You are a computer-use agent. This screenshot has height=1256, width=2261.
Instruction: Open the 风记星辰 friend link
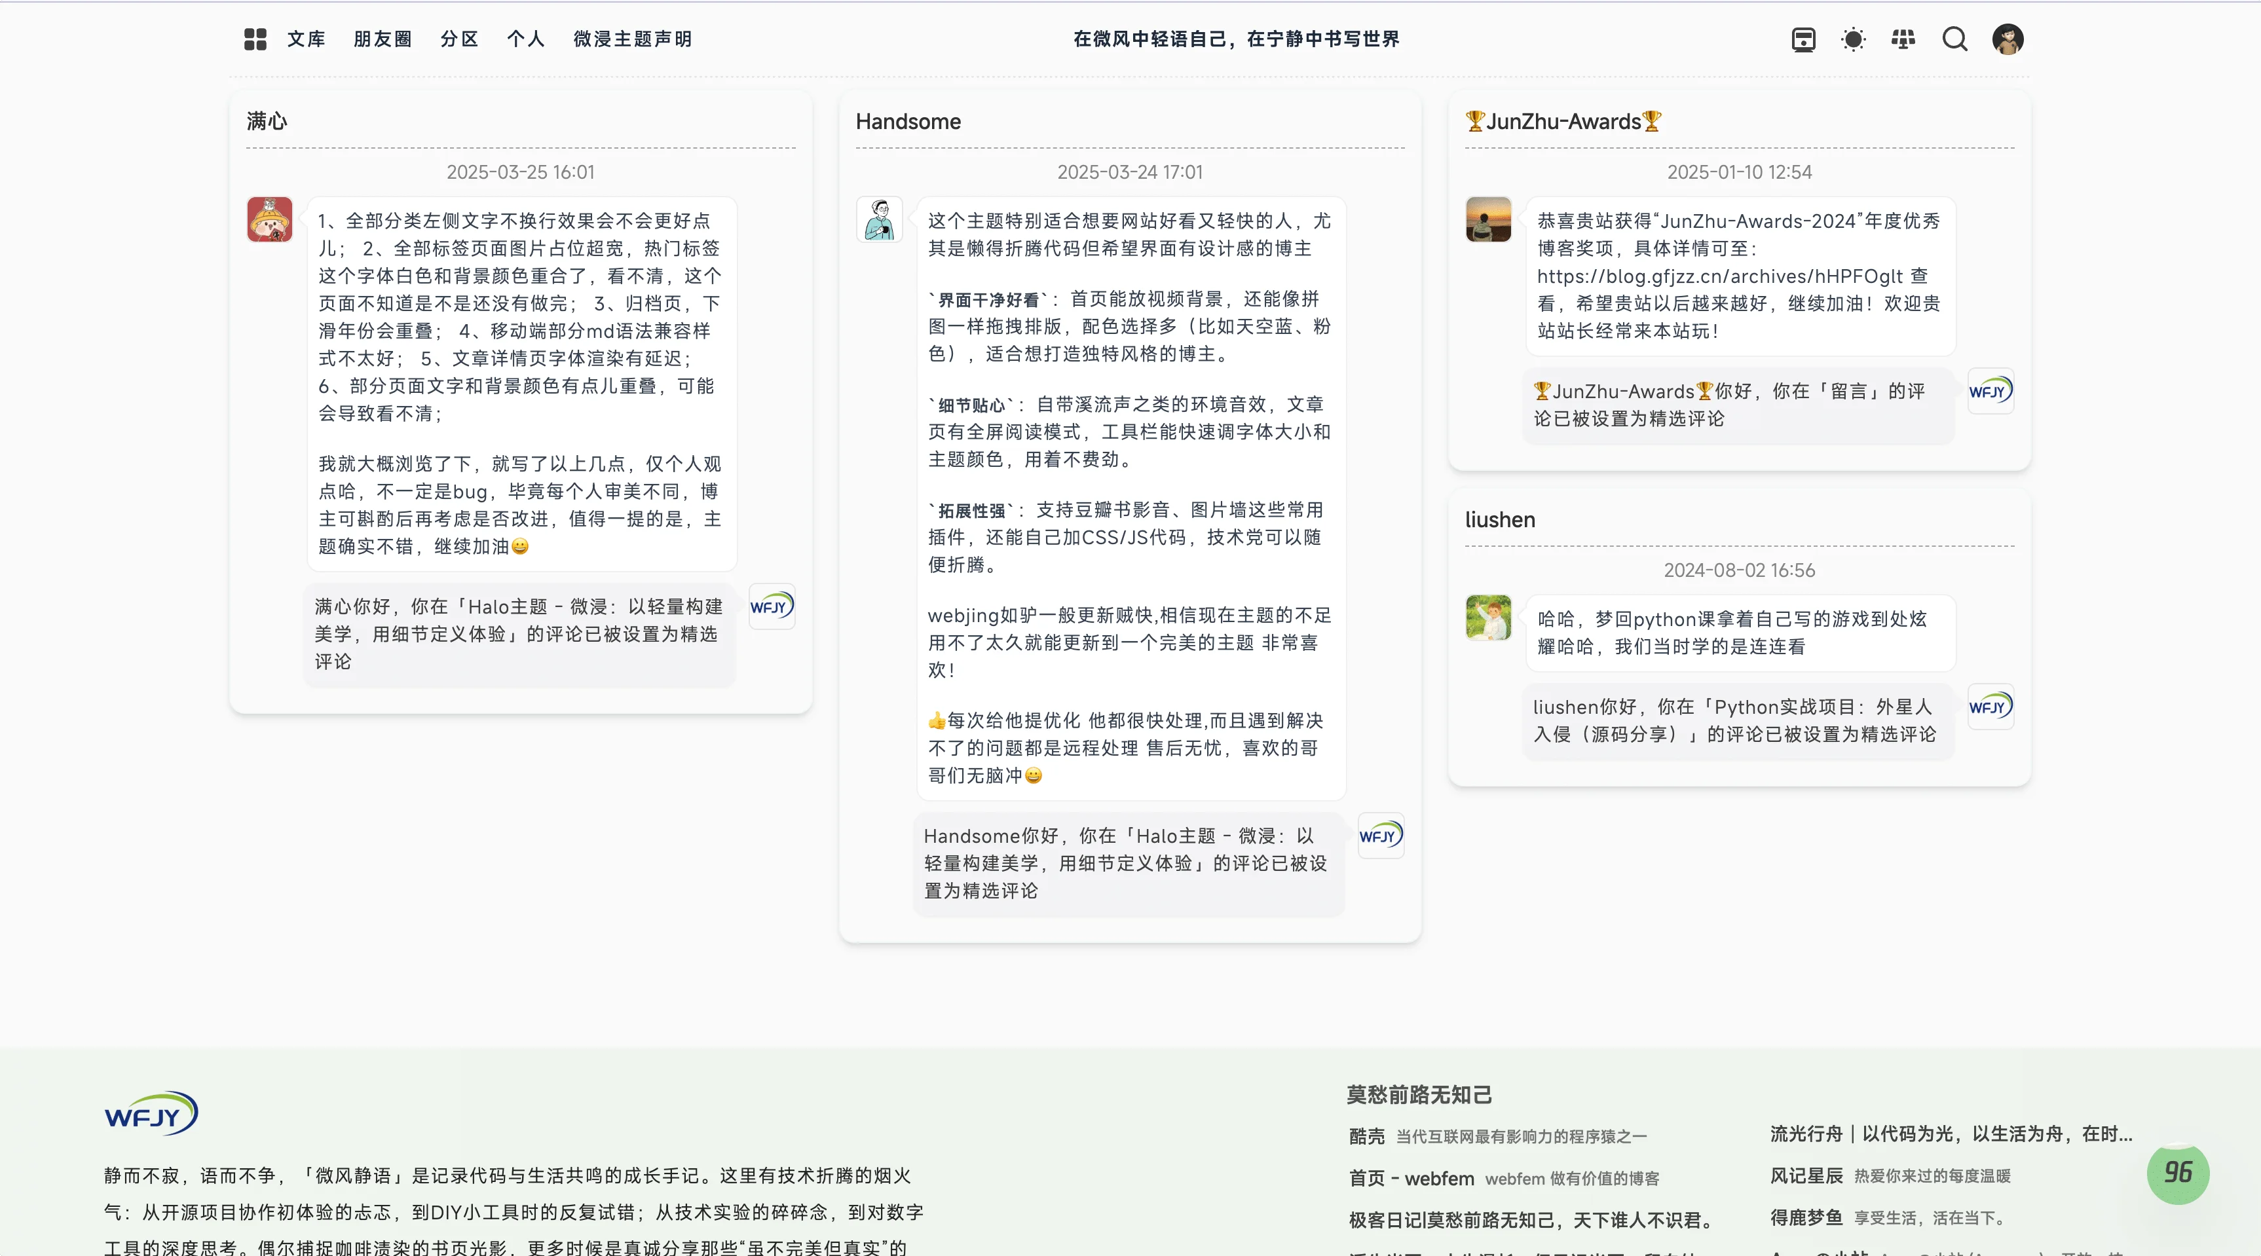point(1808,1176)
